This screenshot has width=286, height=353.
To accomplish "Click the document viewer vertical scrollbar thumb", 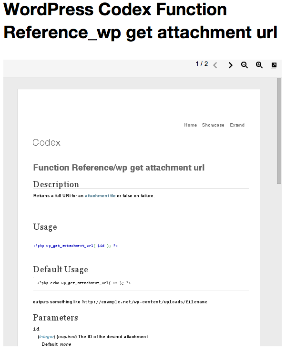I will click(x=279, y=131).
